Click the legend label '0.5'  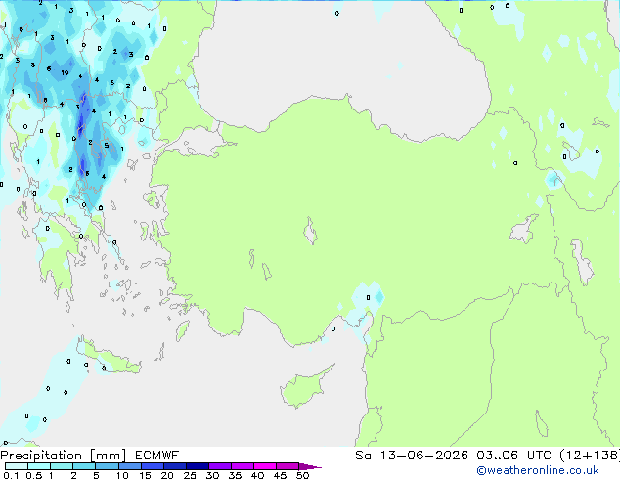click(34, 475)
